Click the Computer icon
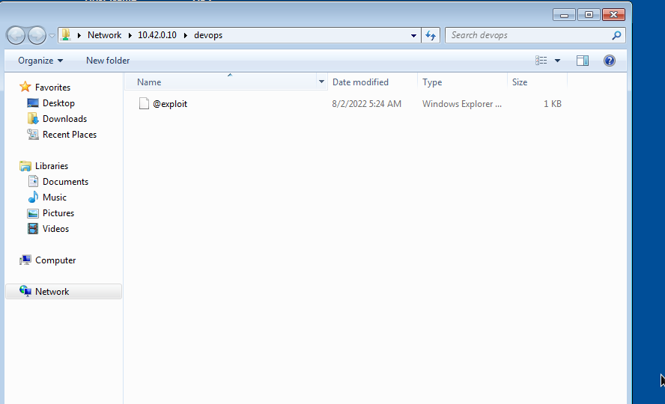665x404 pixels. click(x=25, y=260)
